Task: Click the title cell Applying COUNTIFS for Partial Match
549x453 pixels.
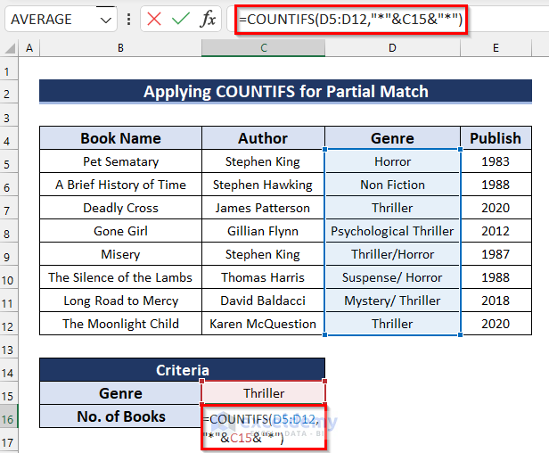Action: [285, 91]
